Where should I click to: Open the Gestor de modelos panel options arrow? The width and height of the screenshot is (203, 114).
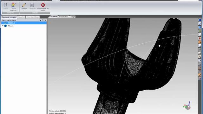(41, 20)
